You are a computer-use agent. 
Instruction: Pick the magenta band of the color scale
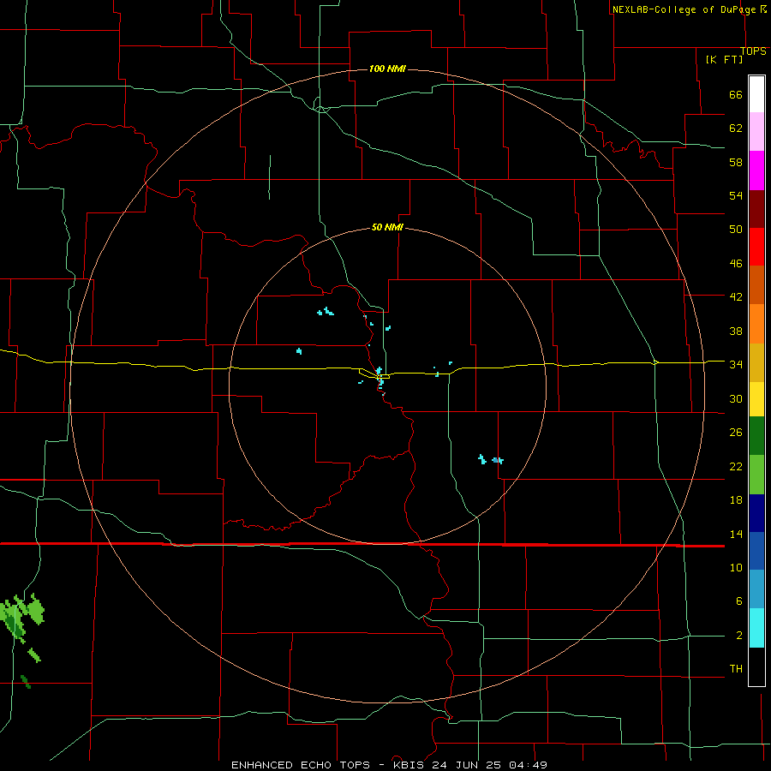756,170
